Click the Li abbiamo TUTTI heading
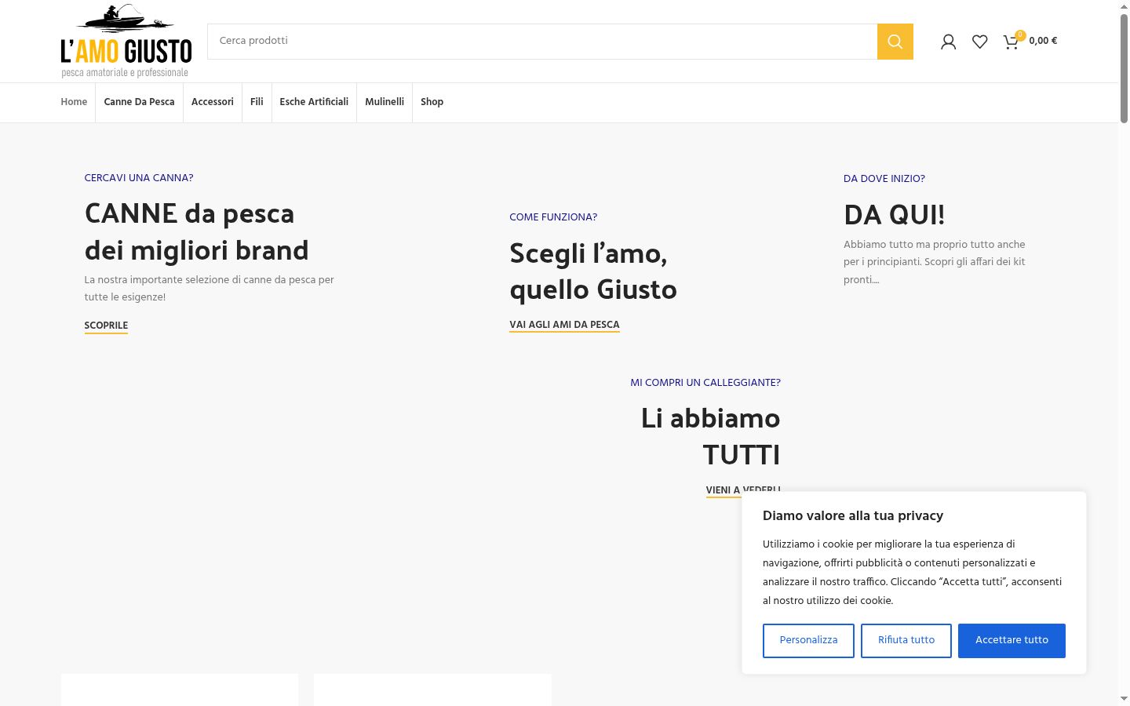The height and width of the screenshot is (706, 1130). [710, 436]
